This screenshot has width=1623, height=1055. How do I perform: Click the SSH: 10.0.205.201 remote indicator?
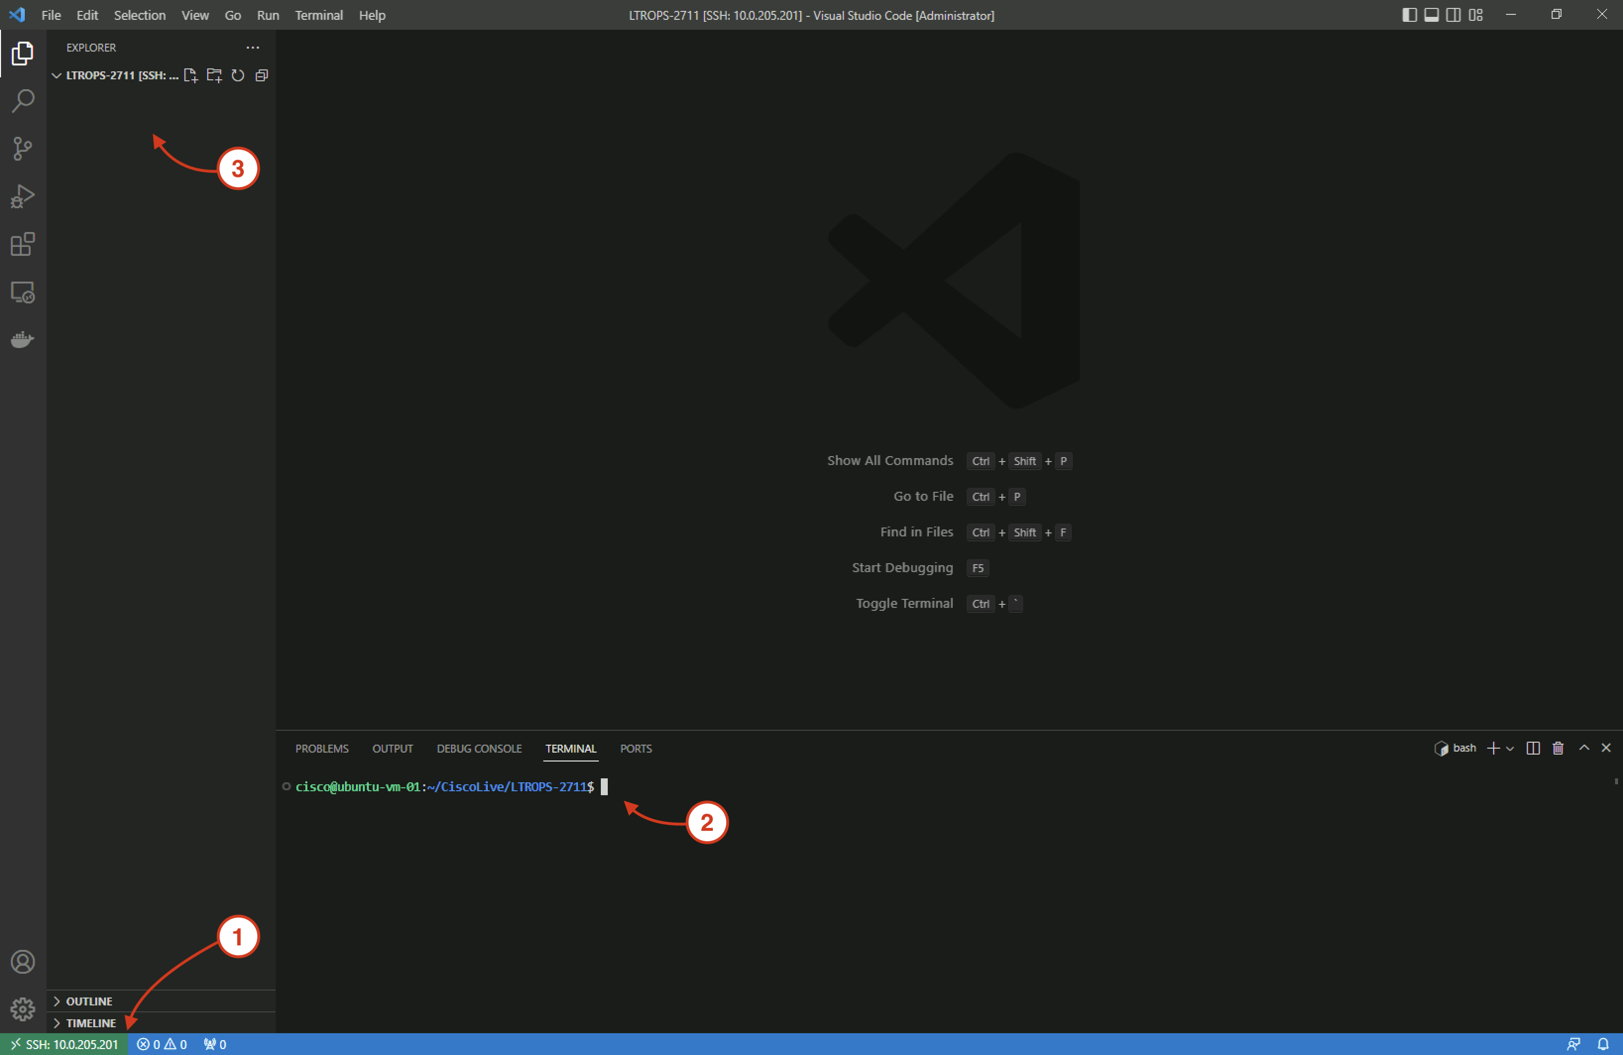tap(64, 1044)
